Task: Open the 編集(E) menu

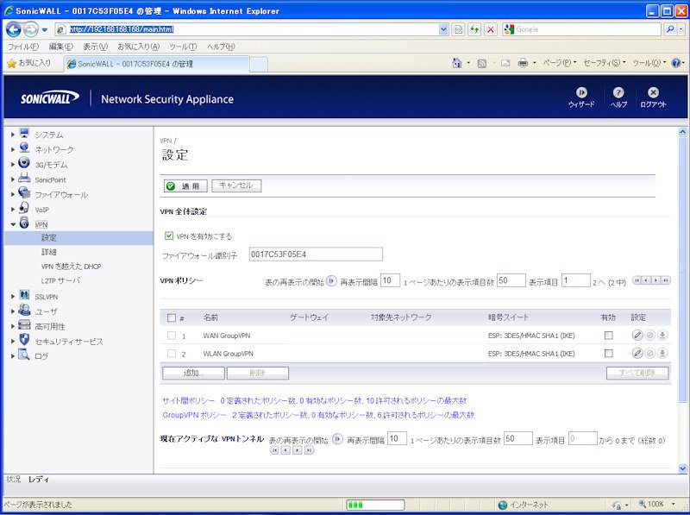Action: [60, 47]
